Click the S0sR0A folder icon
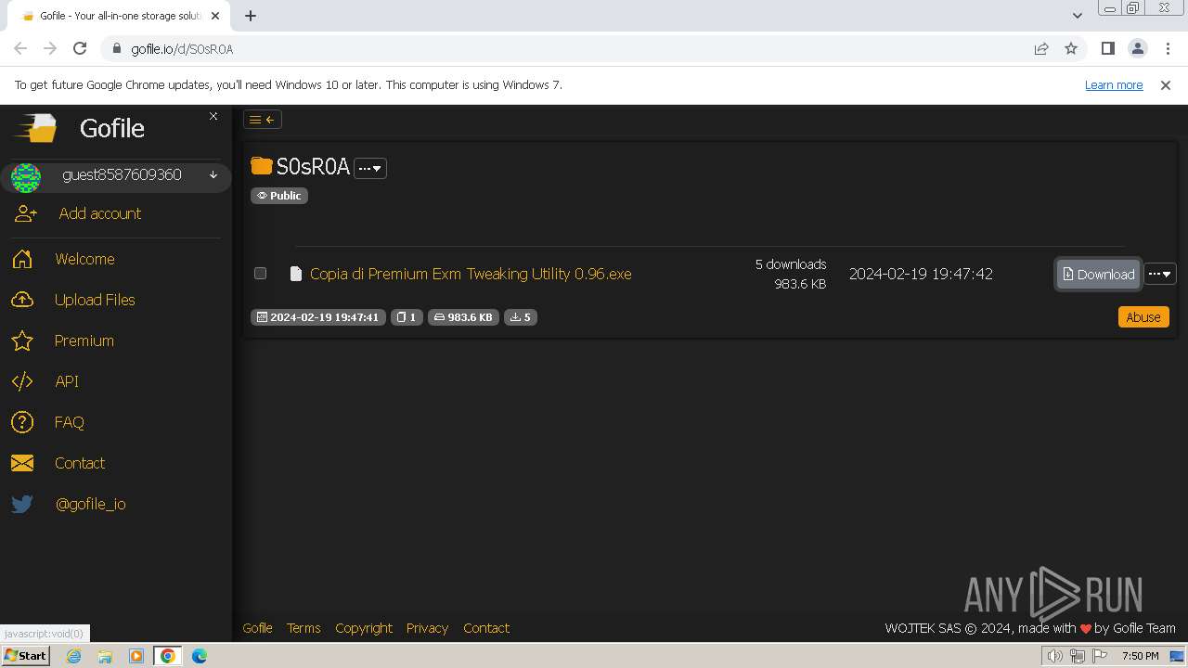The width and height of the screenshot is (1188, 668). tap(262, 166)
